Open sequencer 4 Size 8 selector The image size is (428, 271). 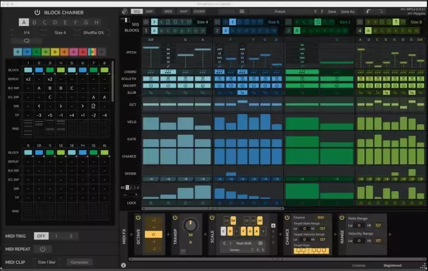point(416,22)
